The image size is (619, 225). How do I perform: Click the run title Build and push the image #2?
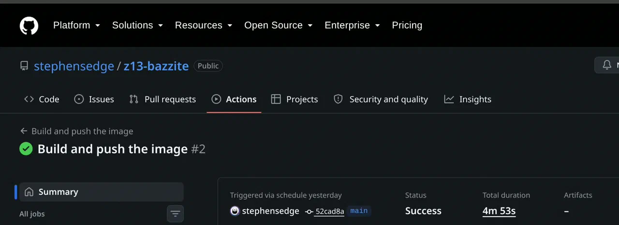(x=121, y=149)
